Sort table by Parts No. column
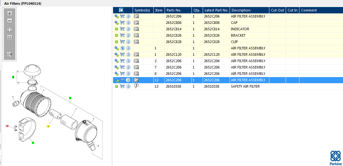This screenshot has height=166, width=343. (174, 10)
